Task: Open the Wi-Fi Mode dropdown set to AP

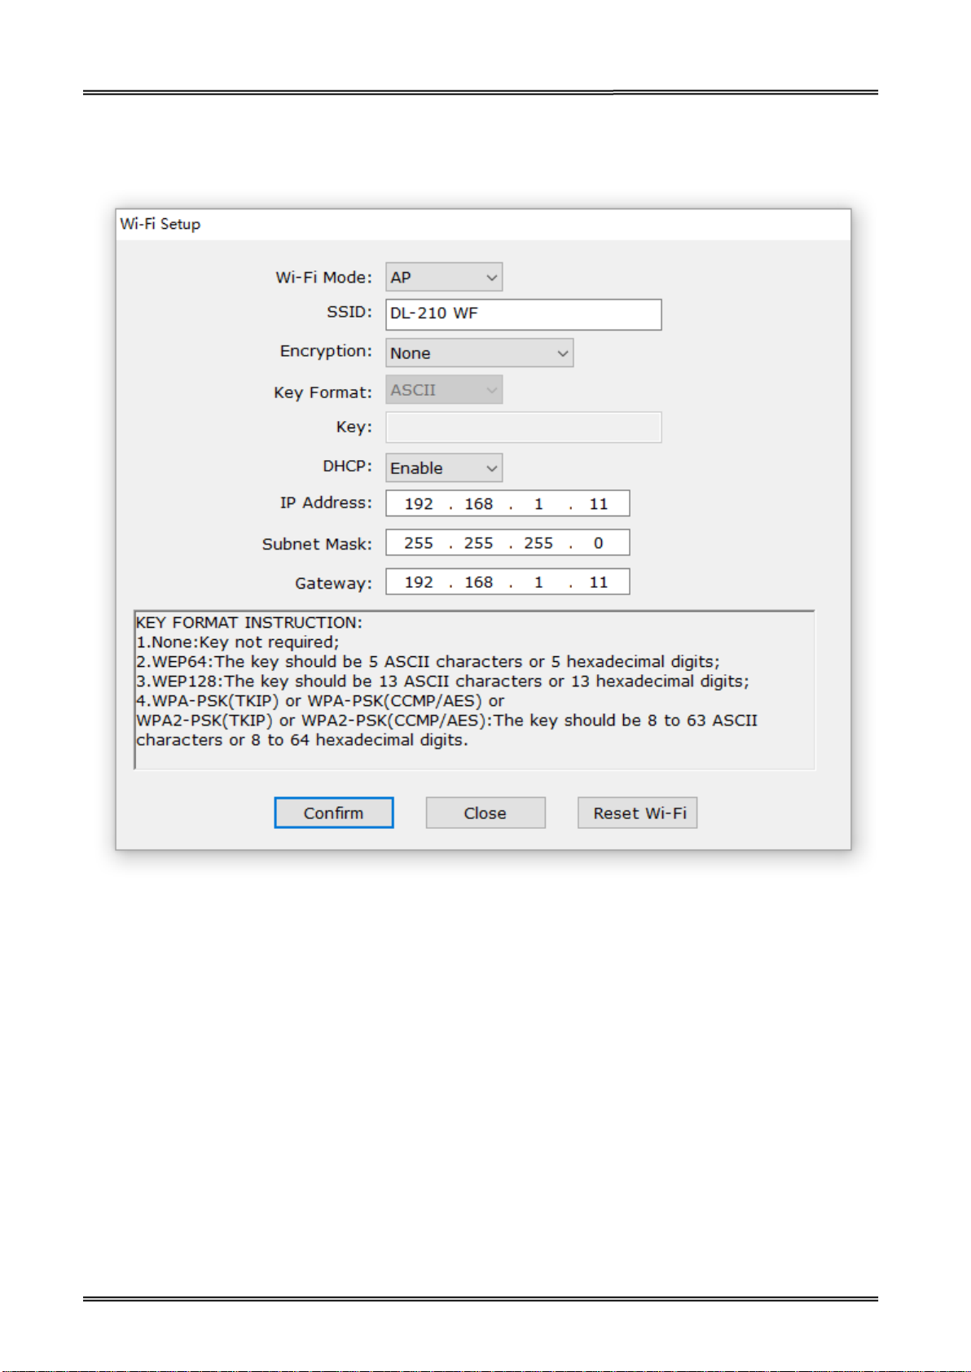Action: pos(444,277)
